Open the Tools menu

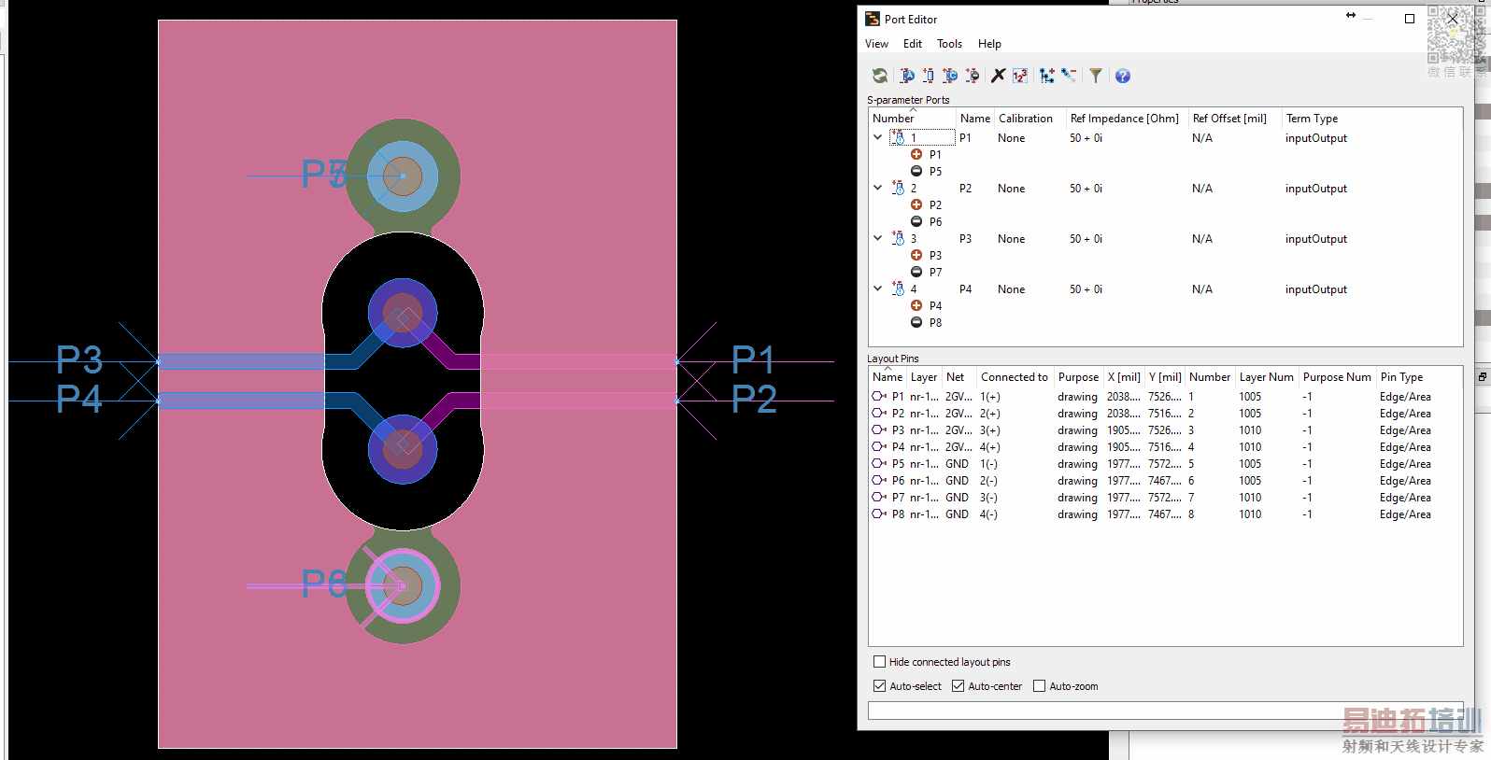[949, 44]
